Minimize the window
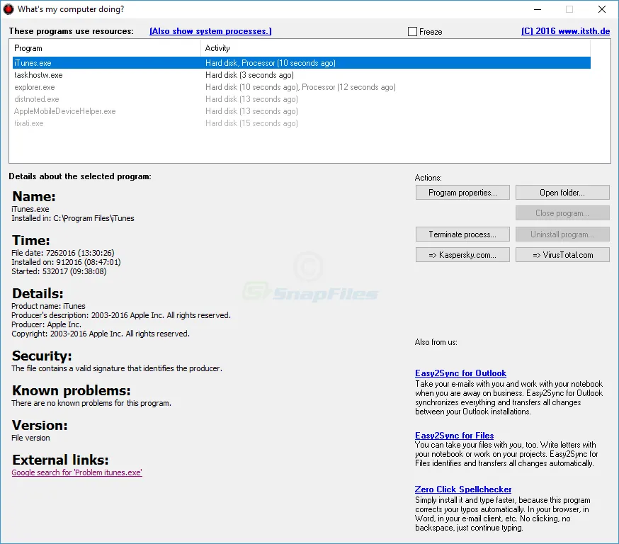Viewport: 619px width, 544px height. pyautogui.click(x=538, y=9)
